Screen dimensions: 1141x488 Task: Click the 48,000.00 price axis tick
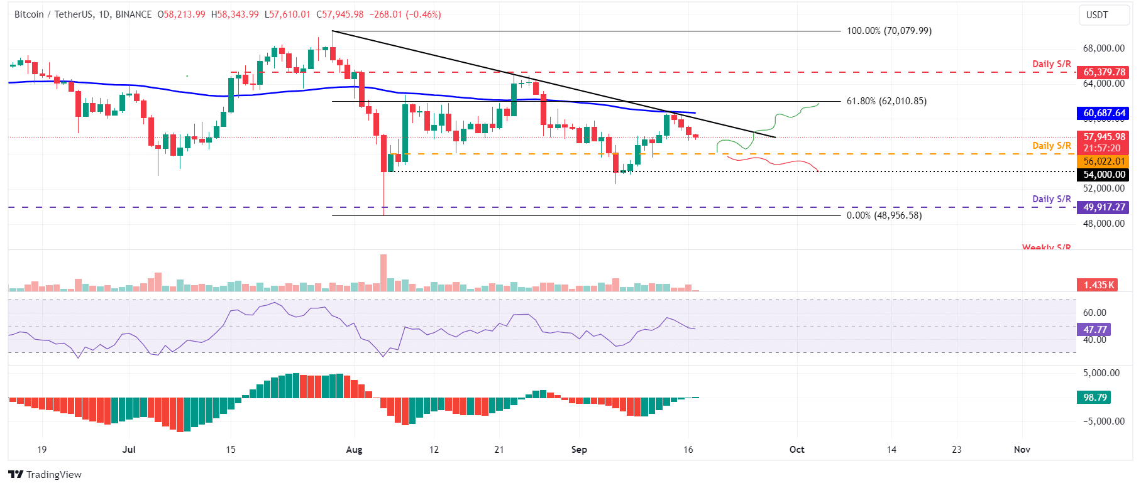[x=1103, y=224]
